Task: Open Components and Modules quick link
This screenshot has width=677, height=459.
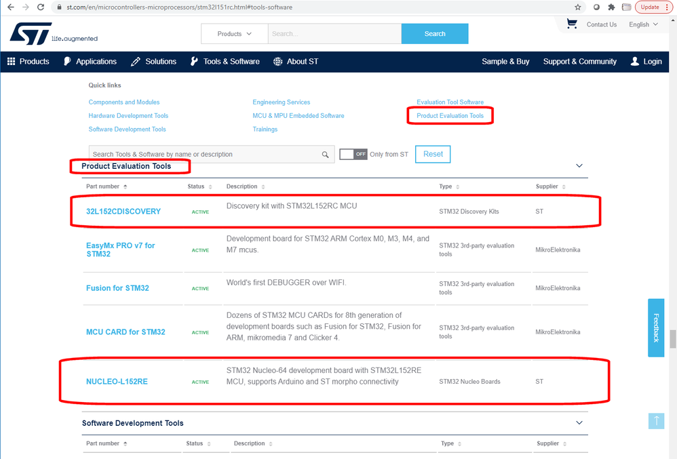Action: coord(124,102)
